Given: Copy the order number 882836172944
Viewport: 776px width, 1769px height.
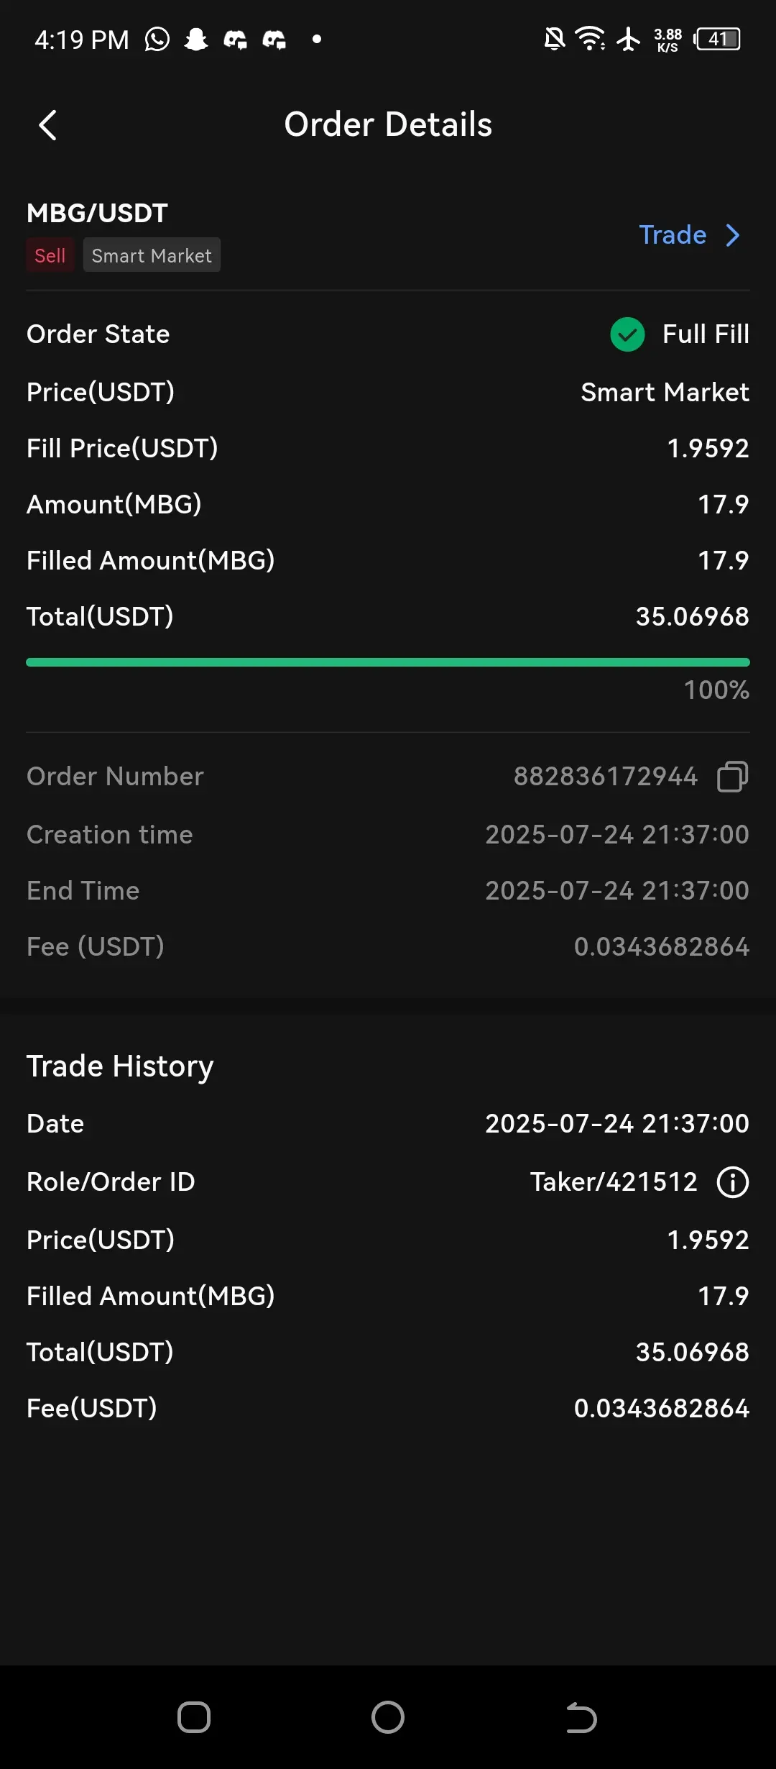Looking at the screenshot, I should 732,777.
